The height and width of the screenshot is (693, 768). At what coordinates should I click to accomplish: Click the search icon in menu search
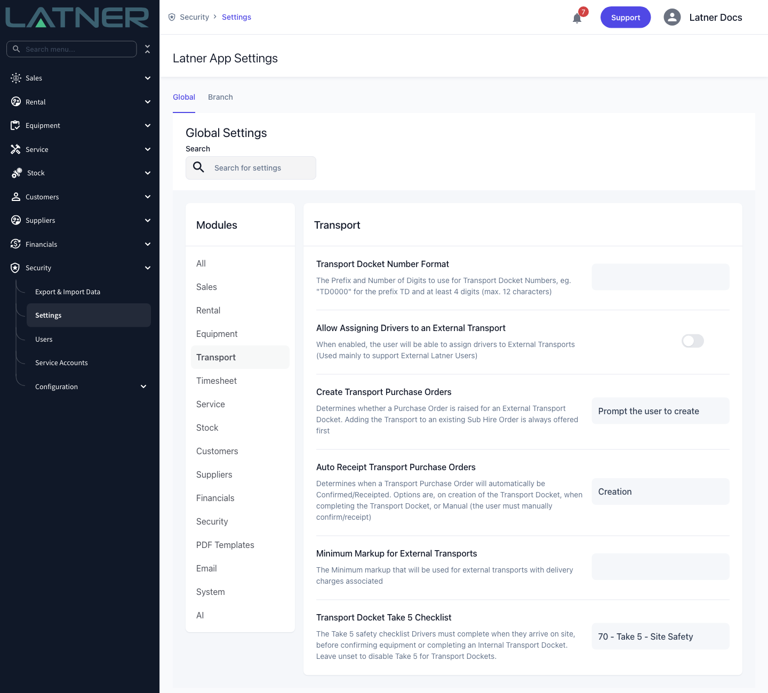17,49
